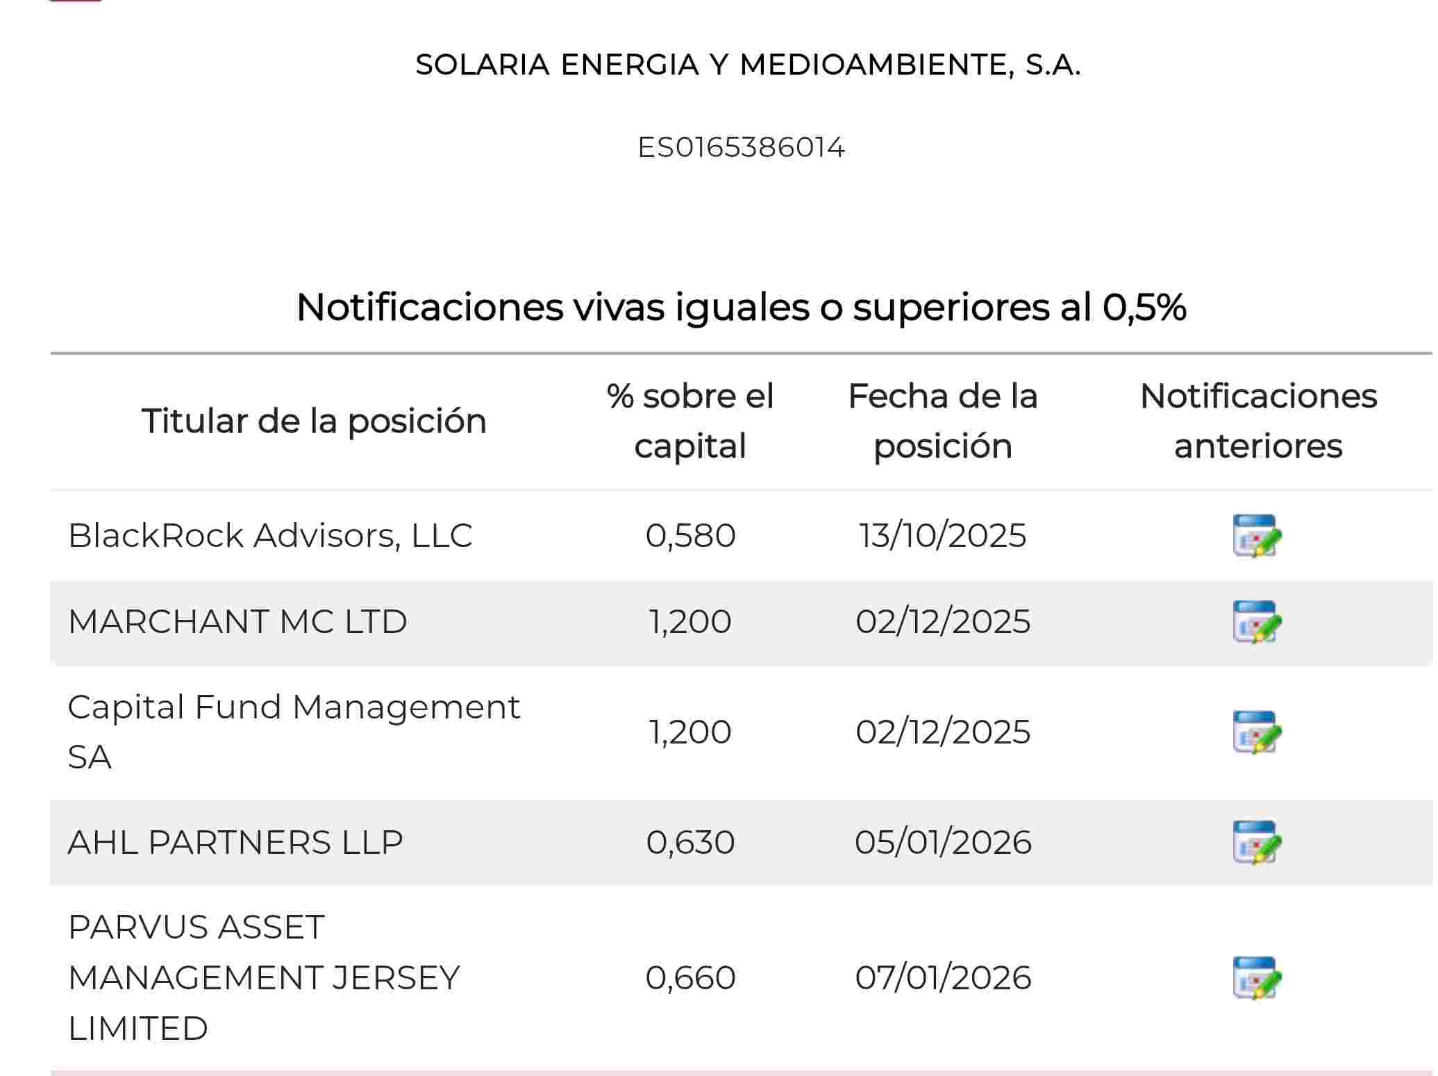Select AHL PARTNERS LLP holder name

tap(235, 842)
